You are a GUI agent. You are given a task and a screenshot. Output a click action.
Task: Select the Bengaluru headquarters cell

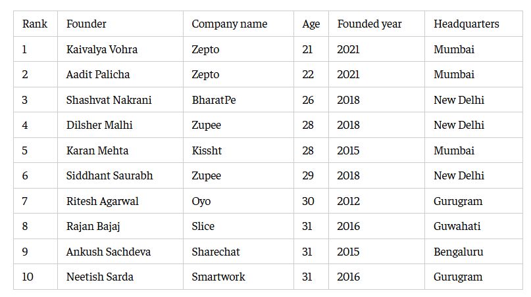tap(458, 252)
